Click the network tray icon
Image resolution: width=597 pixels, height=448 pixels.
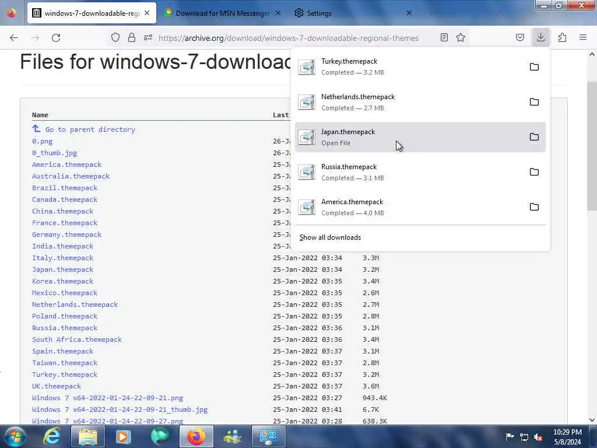tap(524, 437)
